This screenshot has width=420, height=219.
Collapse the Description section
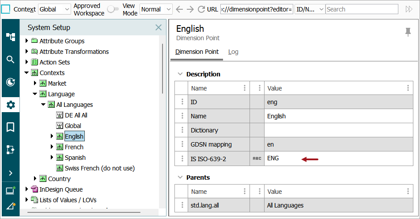[x=180, y=74]
